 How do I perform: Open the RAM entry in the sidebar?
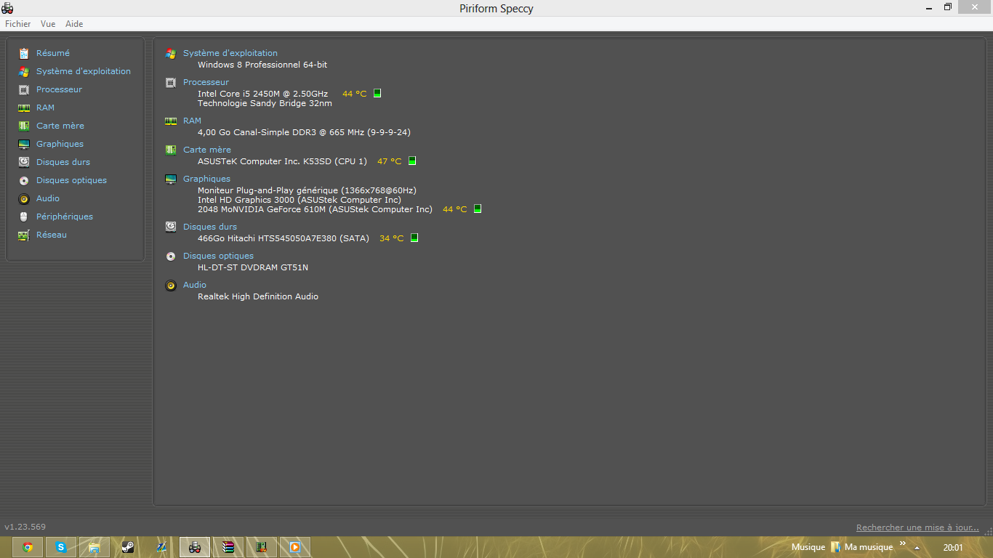[45, 108]
